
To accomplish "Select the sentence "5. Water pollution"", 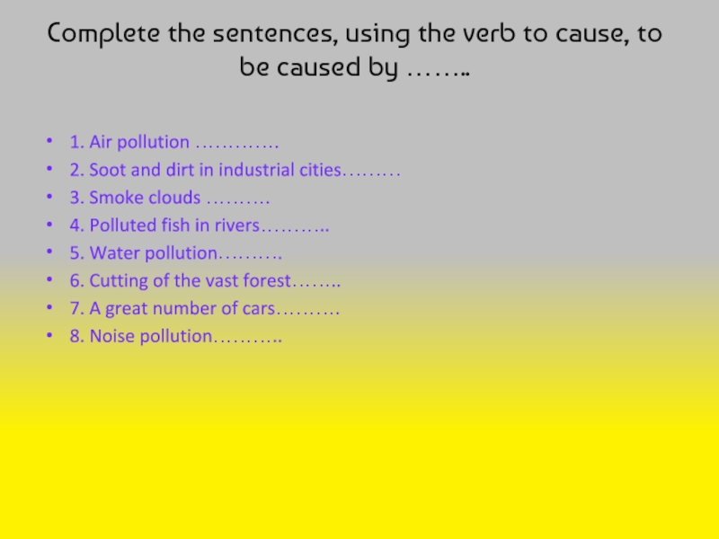I will tap(144, 254).
